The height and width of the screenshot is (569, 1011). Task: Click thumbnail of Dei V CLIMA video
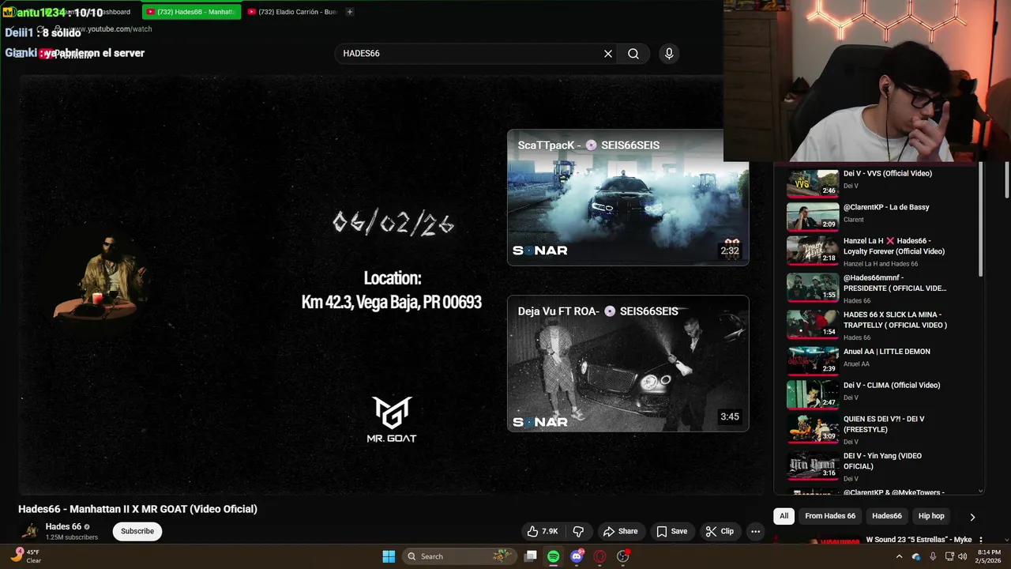point(813,394)
